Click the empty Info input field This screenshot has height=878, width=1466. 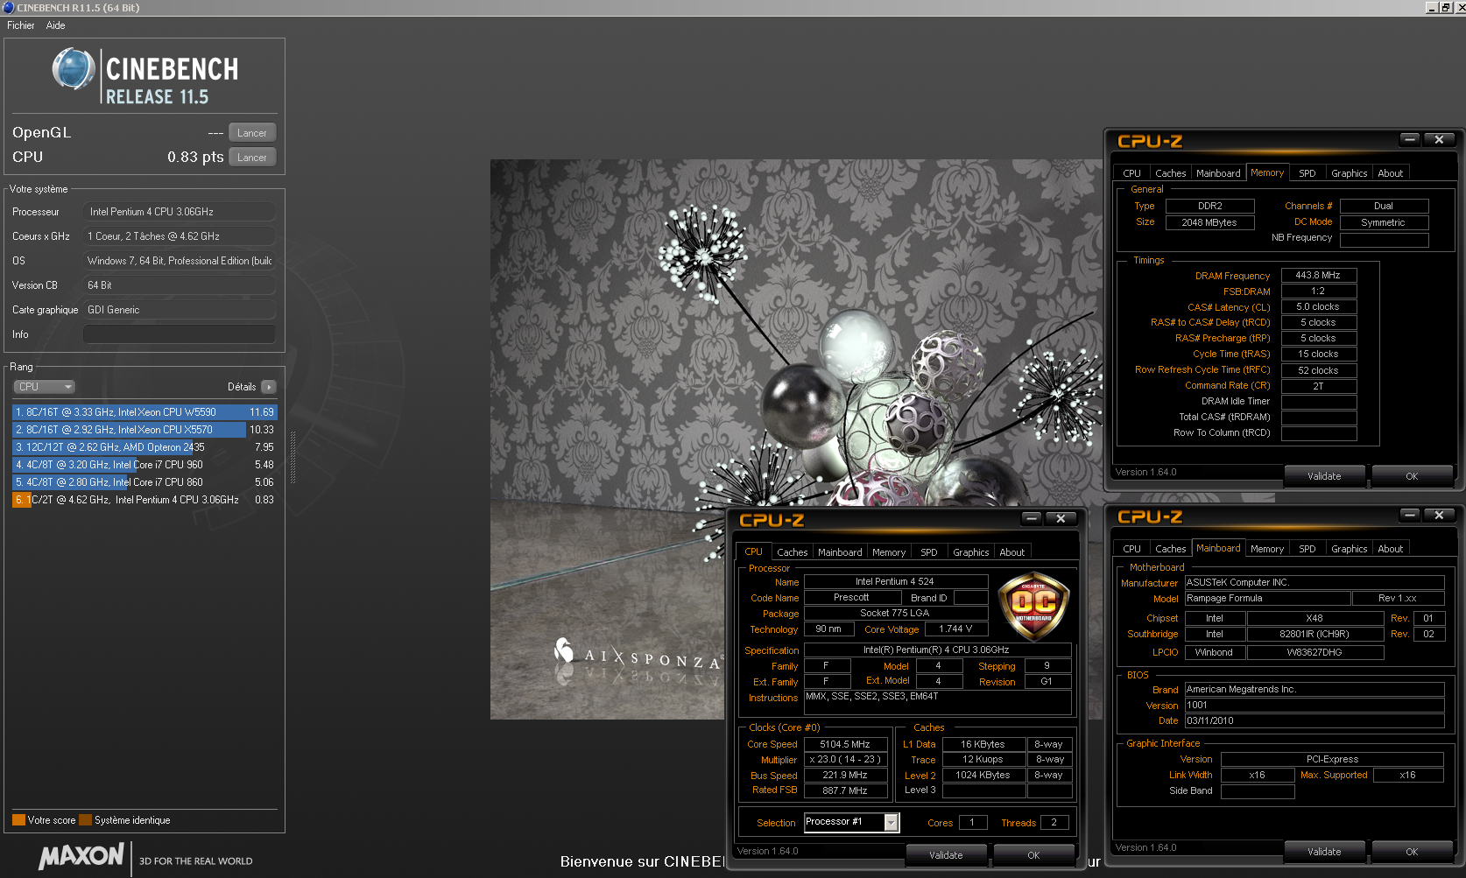180,334
